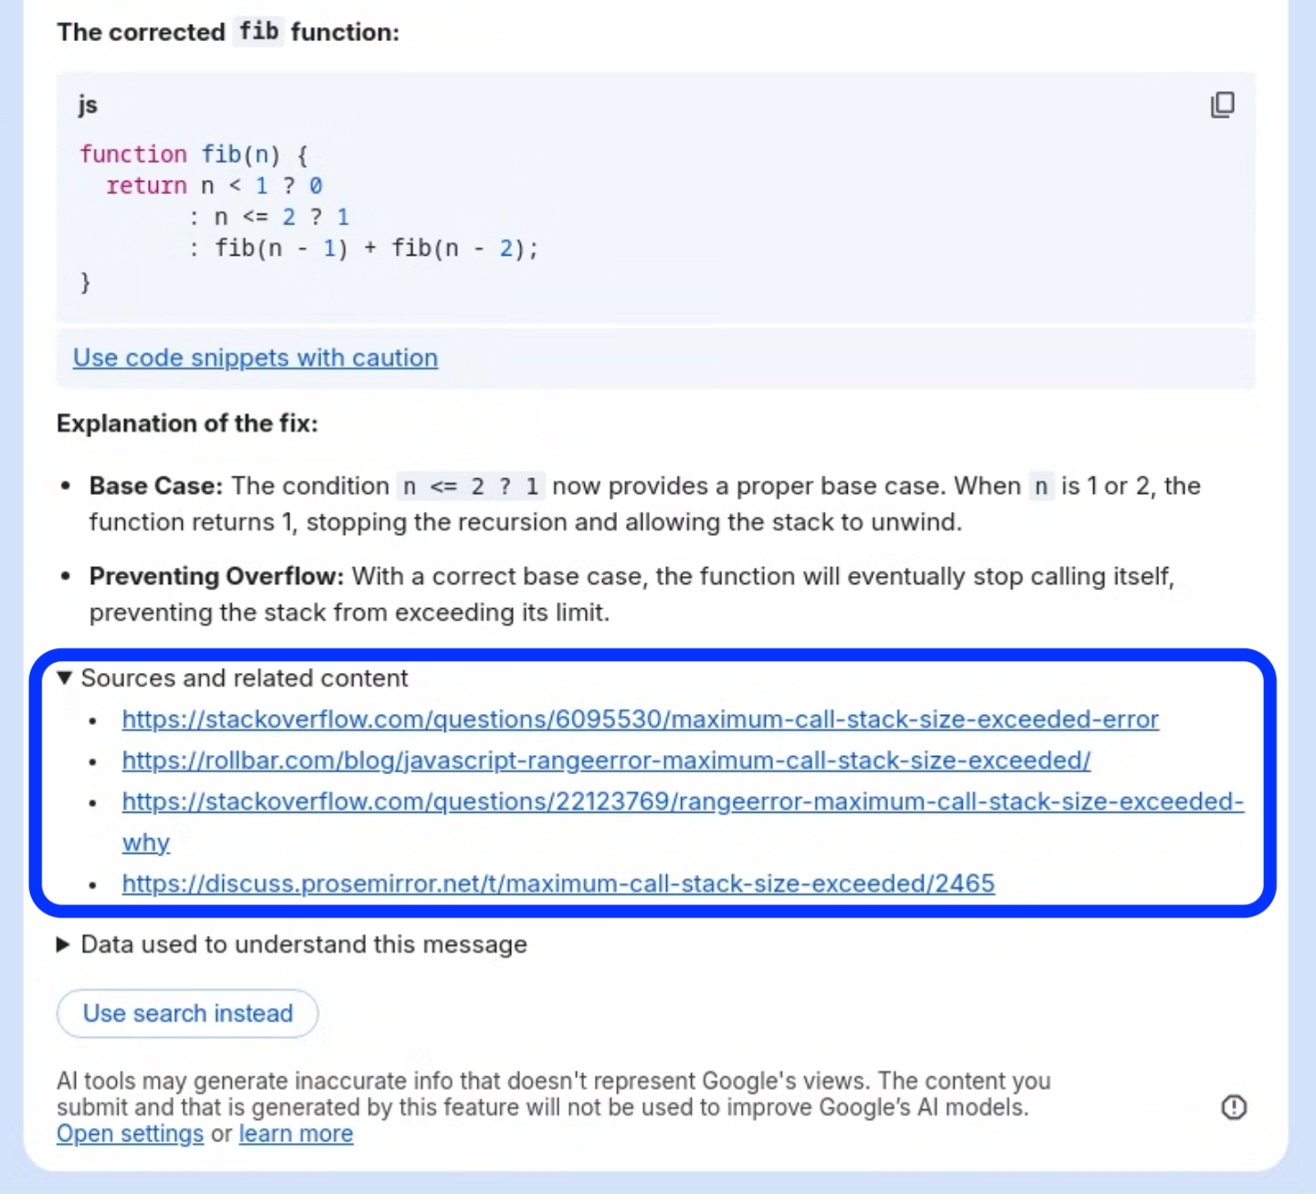Image resolution: width=1316 pixels, height=1194 pixels.
Task: Expand Data used to understand this message
Action: 64,944
